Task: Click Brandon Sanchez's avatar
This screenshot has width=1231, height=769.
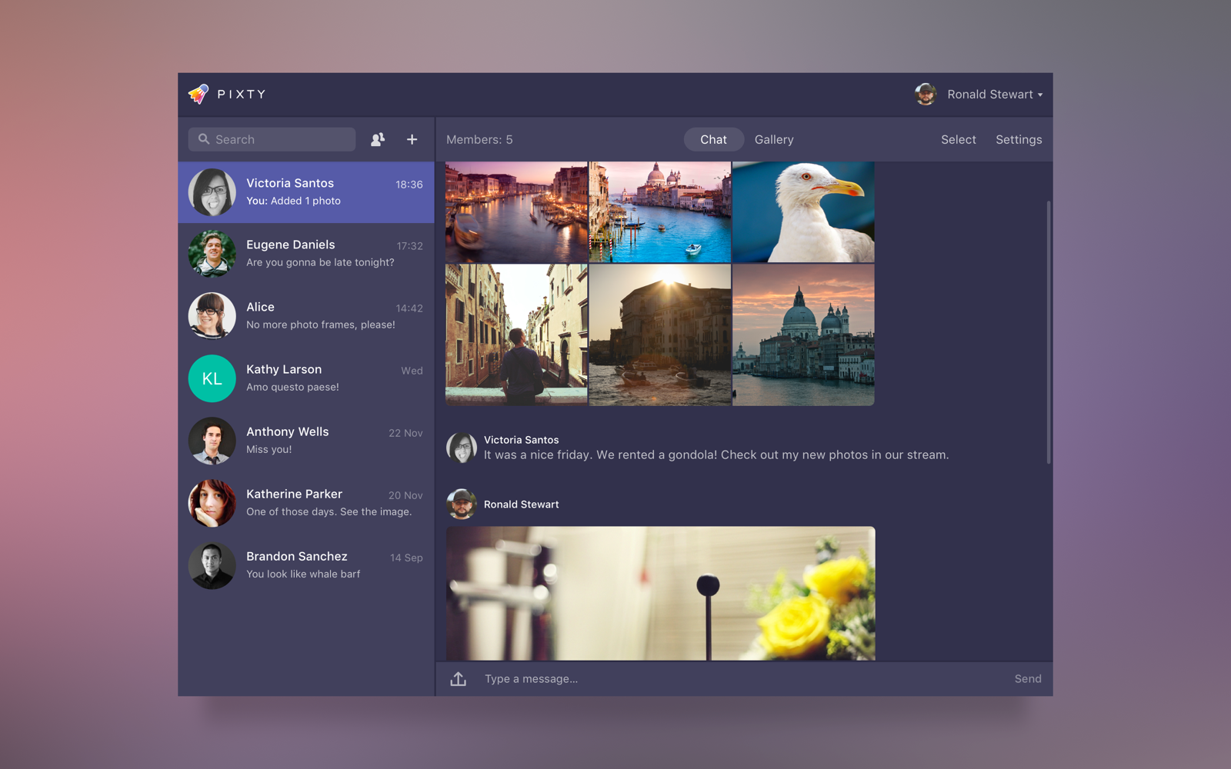Action: click(x=212, y=565)
